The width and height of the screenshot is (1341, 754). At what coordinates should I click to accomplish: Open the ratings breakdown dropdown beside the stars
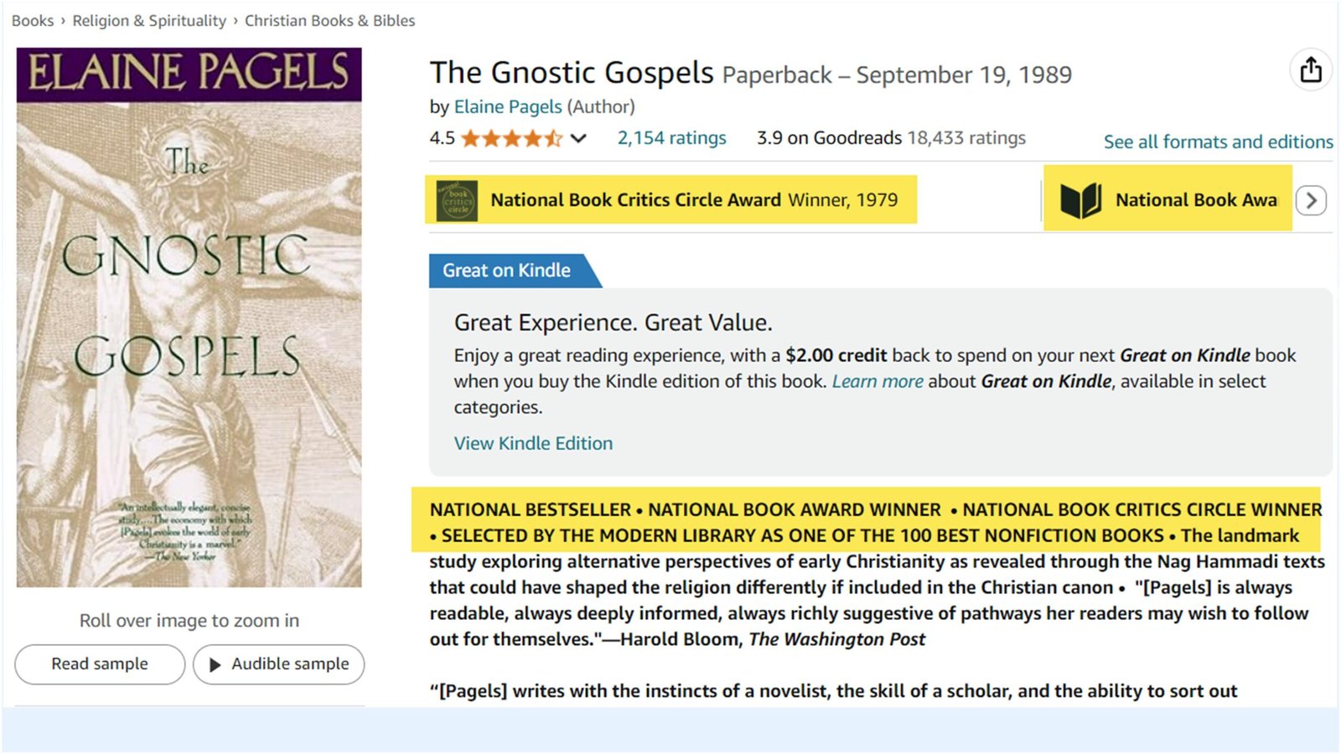(579, 138)
